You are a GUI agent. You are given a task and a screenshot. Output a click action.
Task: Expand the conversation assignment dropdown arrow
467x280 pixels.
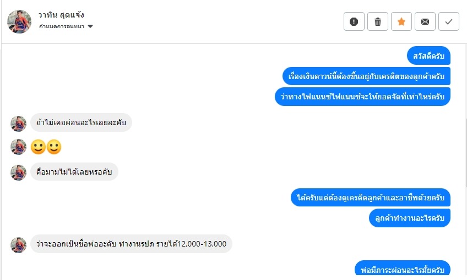90,26
